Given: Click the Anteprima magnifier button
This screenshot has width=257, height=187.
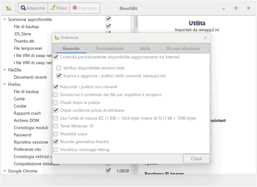Looking at the screenshot, I should pyautogui.click(x=33, y=8).
